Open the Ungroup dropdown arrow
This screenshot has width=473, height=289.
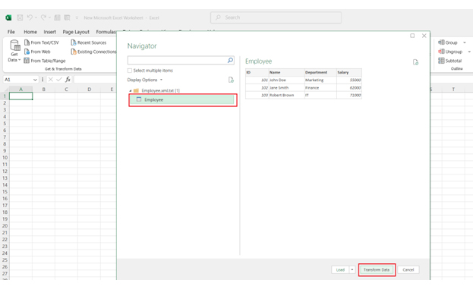click(x=469, y=52)
